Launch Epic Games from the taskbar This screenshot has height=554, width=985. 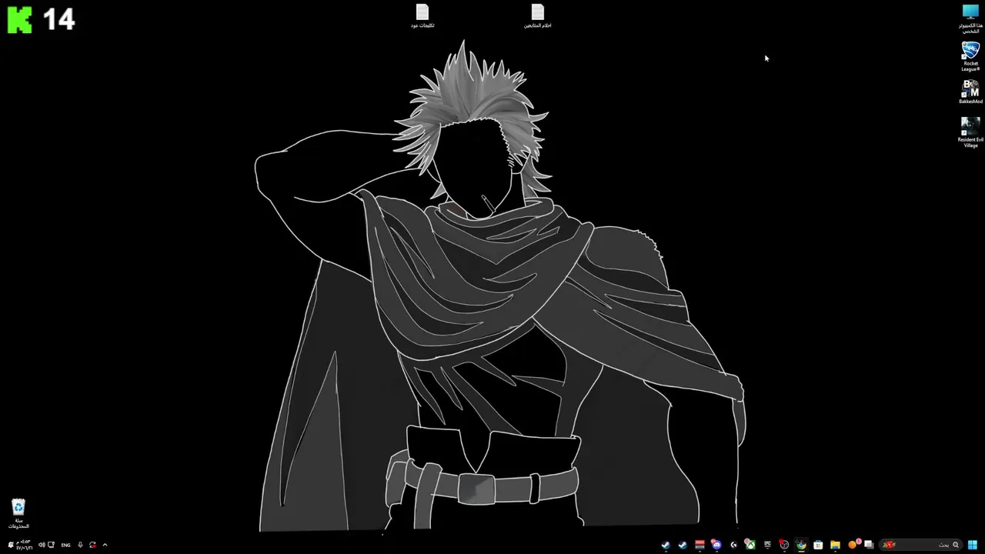[767, 545]
